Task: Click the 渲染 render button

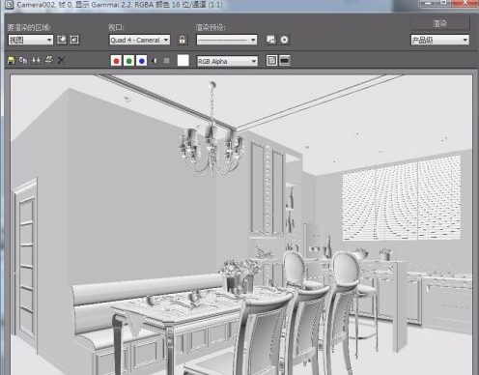Action: 439,23
